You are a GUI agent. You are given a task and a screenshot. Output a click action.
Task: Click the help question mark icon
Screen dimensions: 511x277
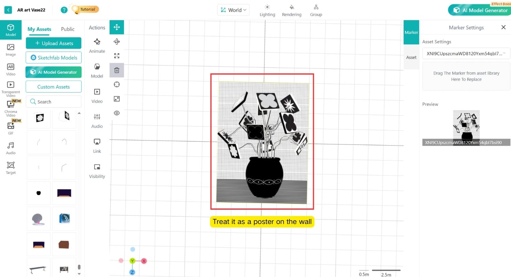[64, 10]
